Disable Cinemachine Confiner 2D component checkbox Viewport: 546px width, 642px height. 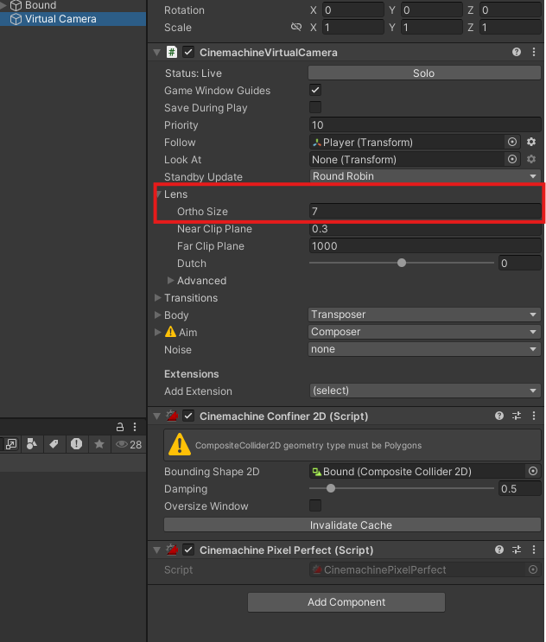188,416
